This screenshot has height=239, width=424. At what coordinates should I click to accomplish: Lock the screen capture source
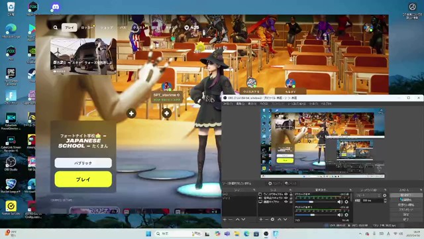[291, 202]
